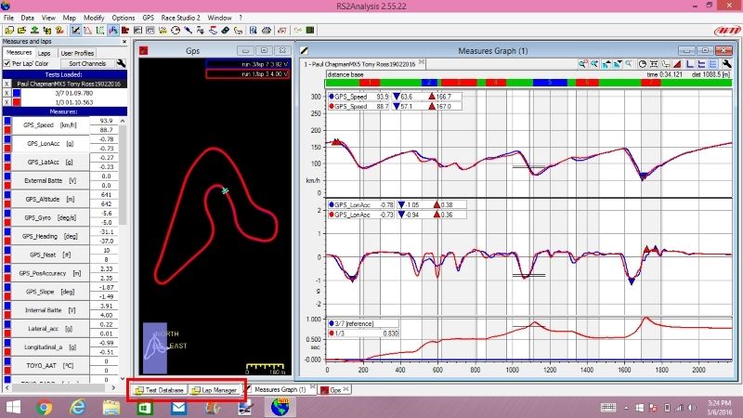Remove the 1/3 01.10.563 lap using its X box
The height and width of the screenshot is (418, 743).
pyautogui.click(x=7, y=101)
